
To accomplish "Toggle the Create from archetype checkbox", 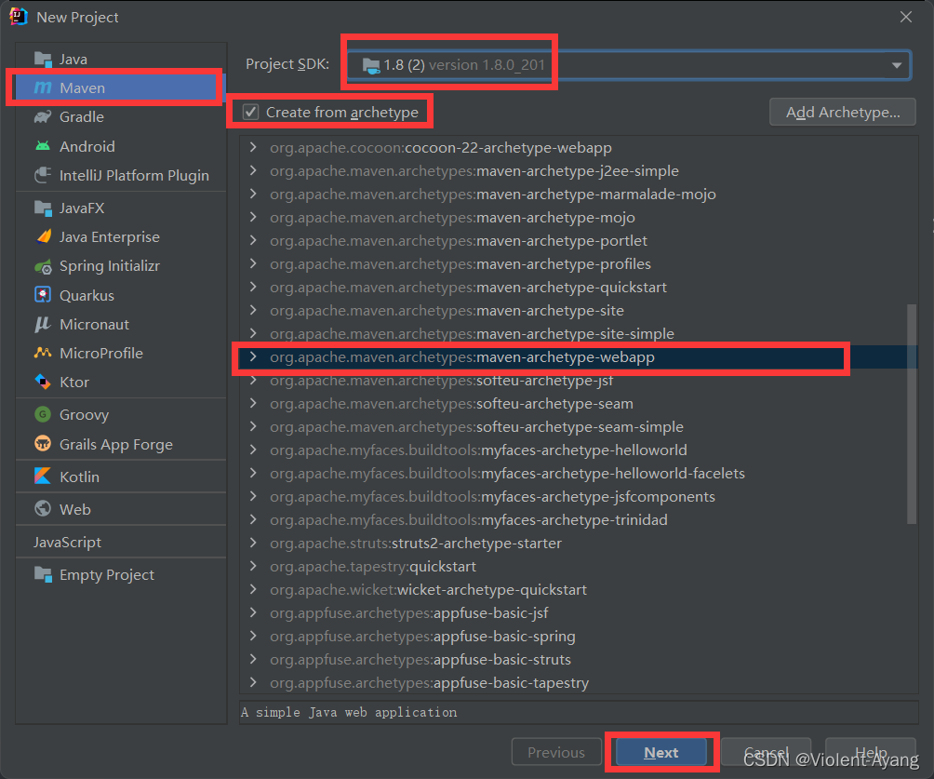I will point(251,112).
